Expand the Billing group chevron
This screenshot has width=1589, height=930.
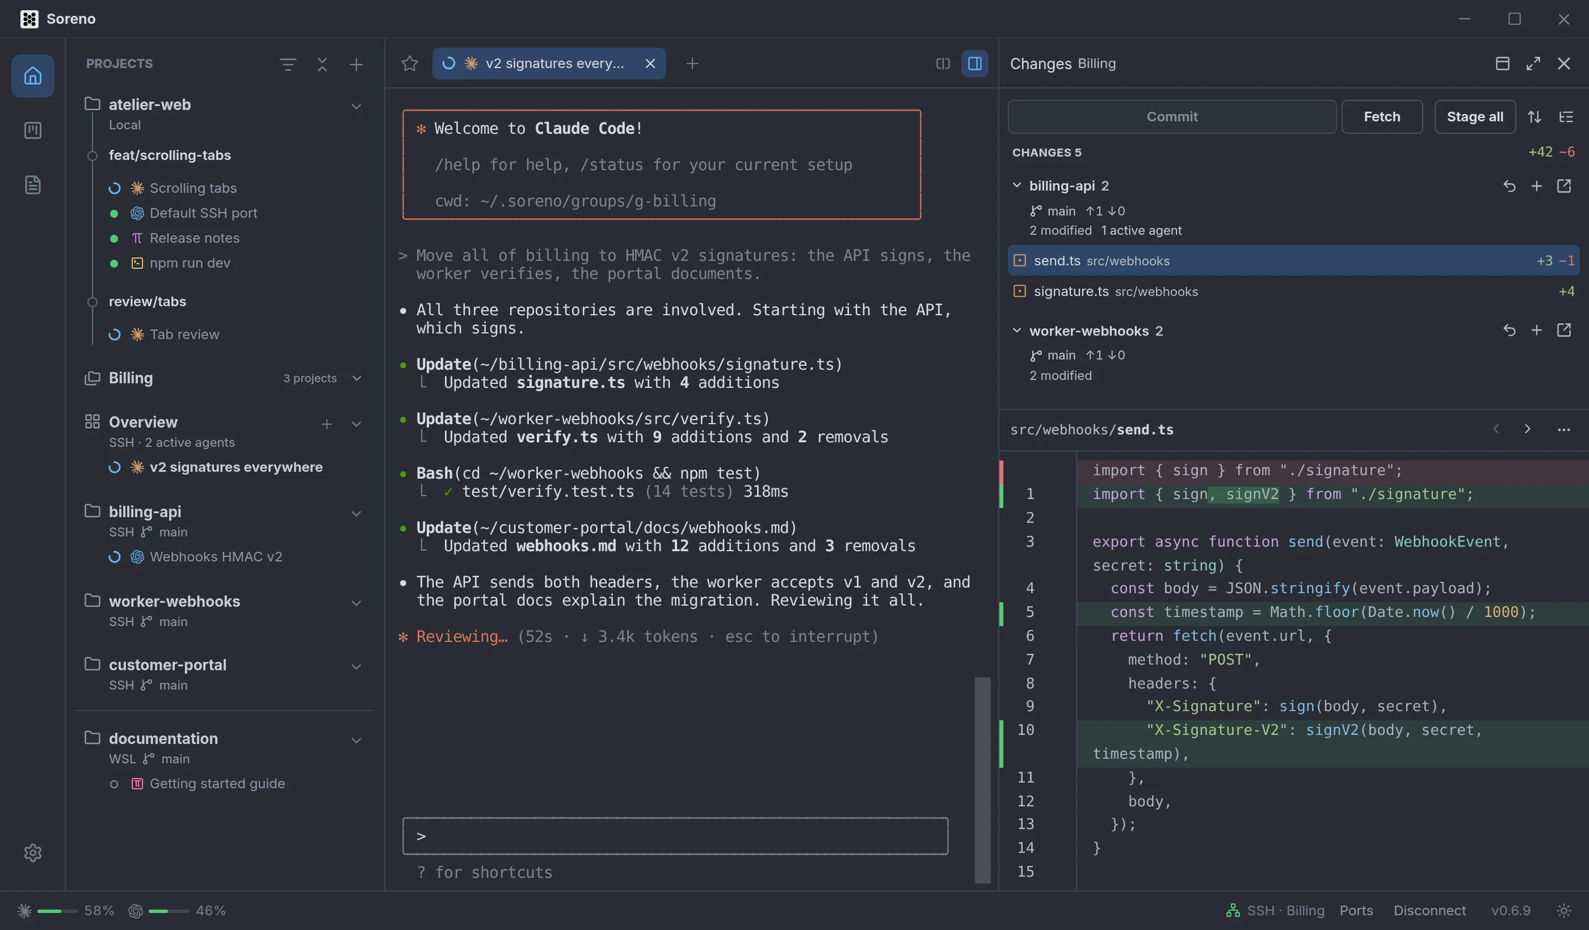point(356,378)
